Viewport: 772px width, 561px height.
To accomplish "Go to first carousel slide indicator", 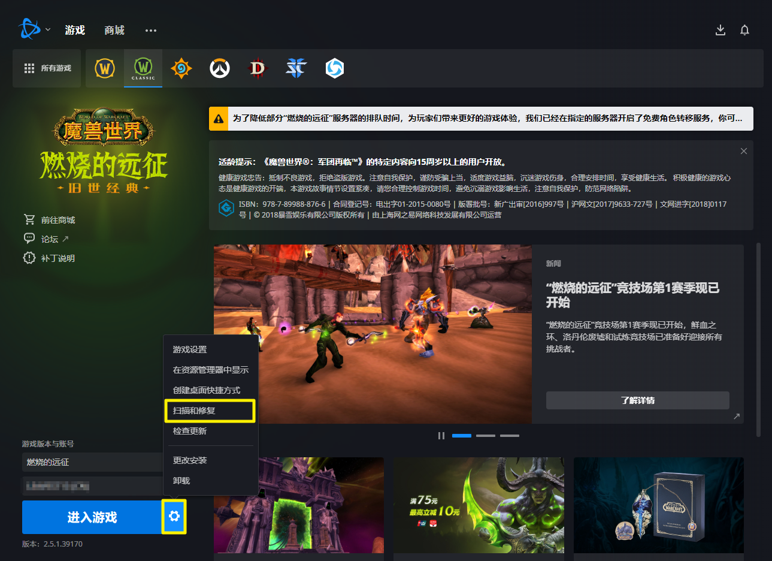I will coord(462,436).
